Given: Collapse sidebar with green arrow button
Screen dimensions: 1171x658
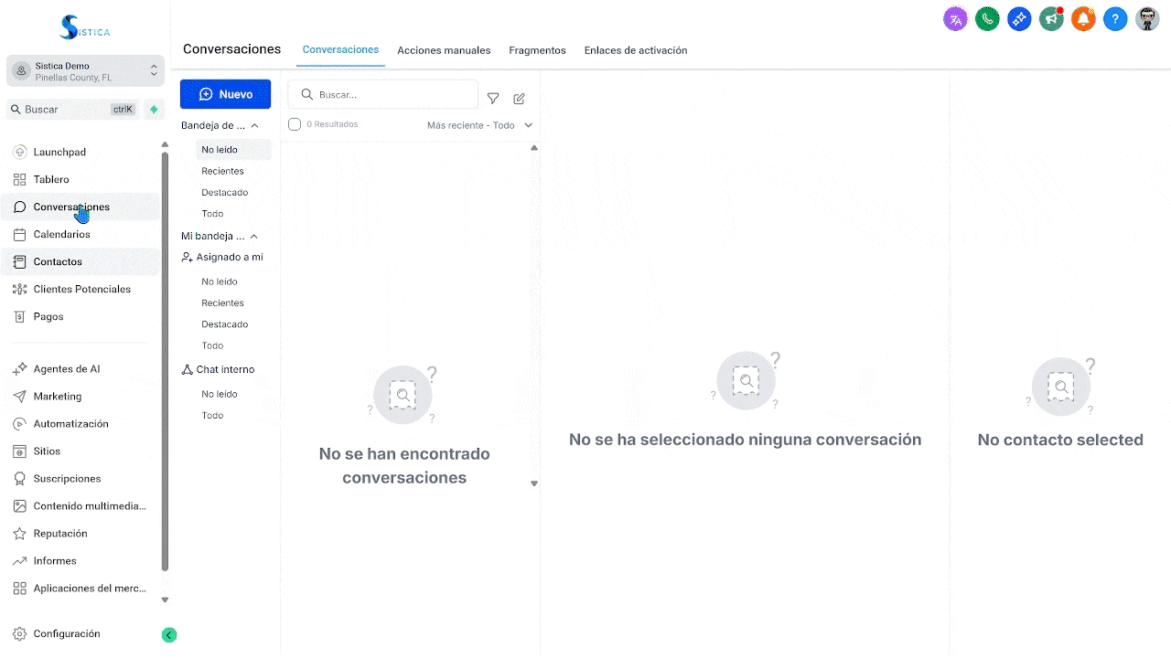Looking at the screenshot, I should point(169,635).
